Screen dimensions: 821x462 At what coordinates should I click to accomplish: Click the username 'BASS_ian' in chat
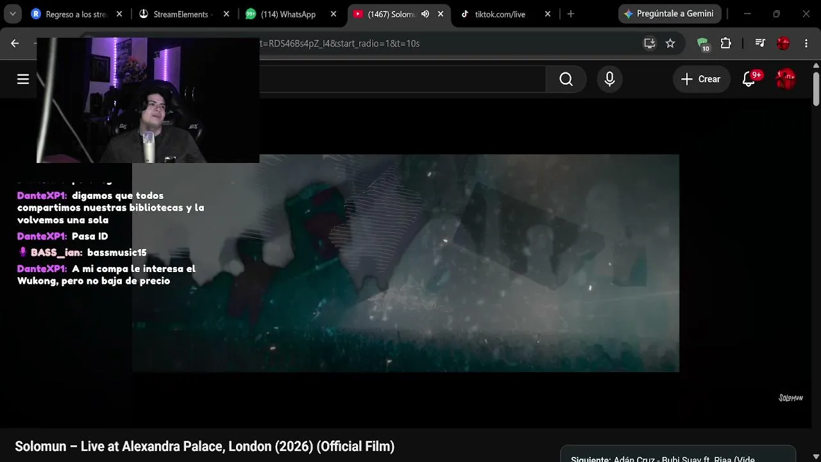tap(56, 253)
